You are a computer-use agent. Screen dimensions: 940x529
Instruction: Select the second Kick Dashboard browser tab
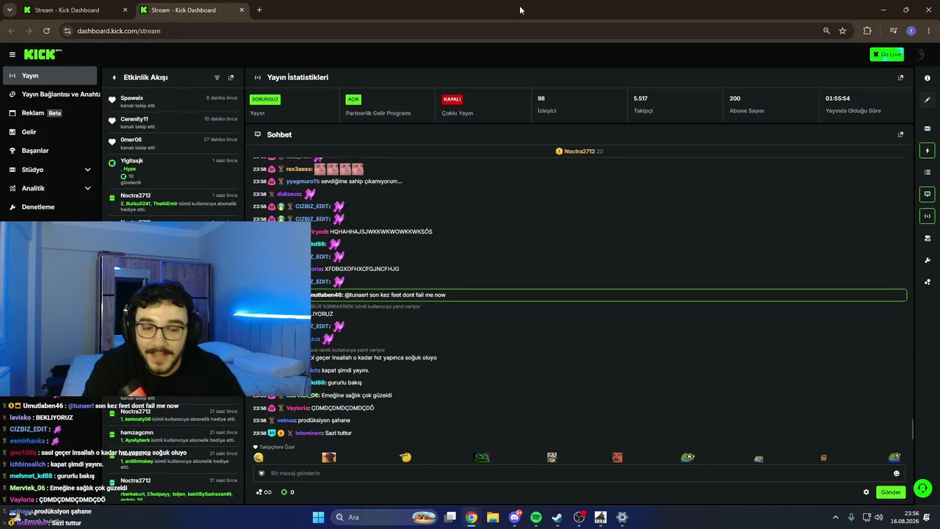point(192,10)
